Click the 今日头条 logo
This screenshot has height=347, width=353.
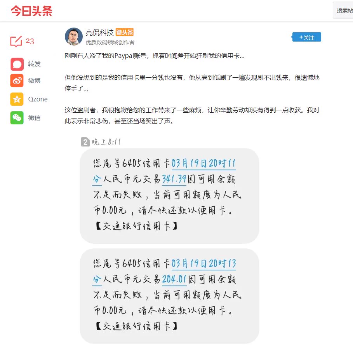click(31, 10)
